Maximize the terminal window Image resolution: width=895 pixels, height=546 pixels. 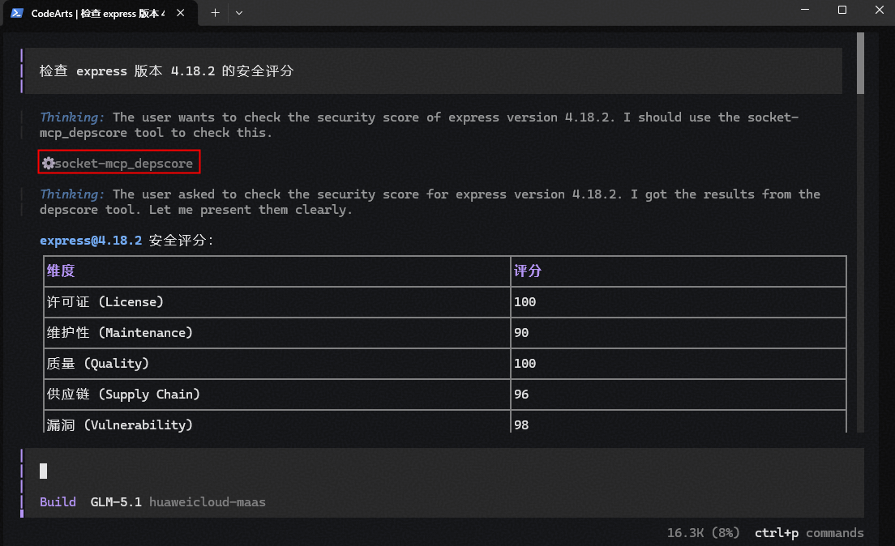pyautogui.click(x=842, y=11)
